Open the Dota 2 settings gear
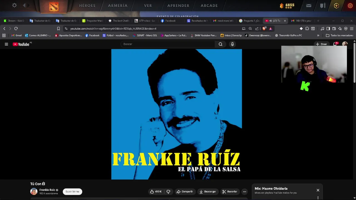Screen dimensions: 356x200 click(x=14, y=5)
